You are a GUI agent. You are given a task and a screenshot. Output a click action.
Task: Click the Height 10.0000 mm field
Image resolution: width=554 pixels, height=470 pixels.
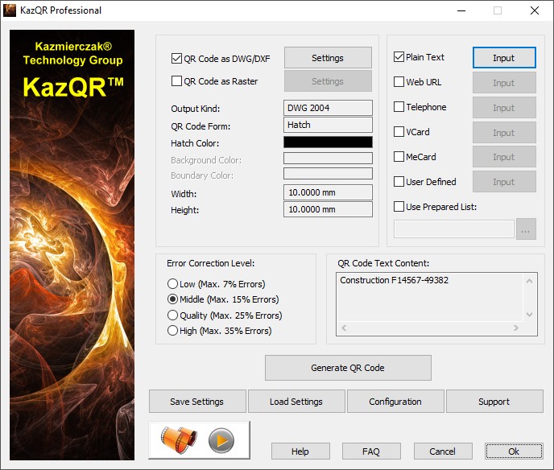[328, 209]
